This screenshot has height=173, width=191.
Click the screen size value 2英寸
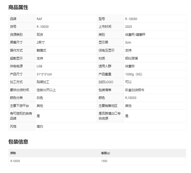tap(41, 43)
